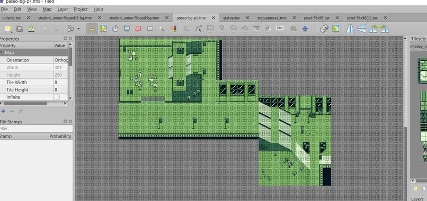Click the Tile Width value 8
The width and height of the screenshot is (427, 201).
[x=61, y=83]
